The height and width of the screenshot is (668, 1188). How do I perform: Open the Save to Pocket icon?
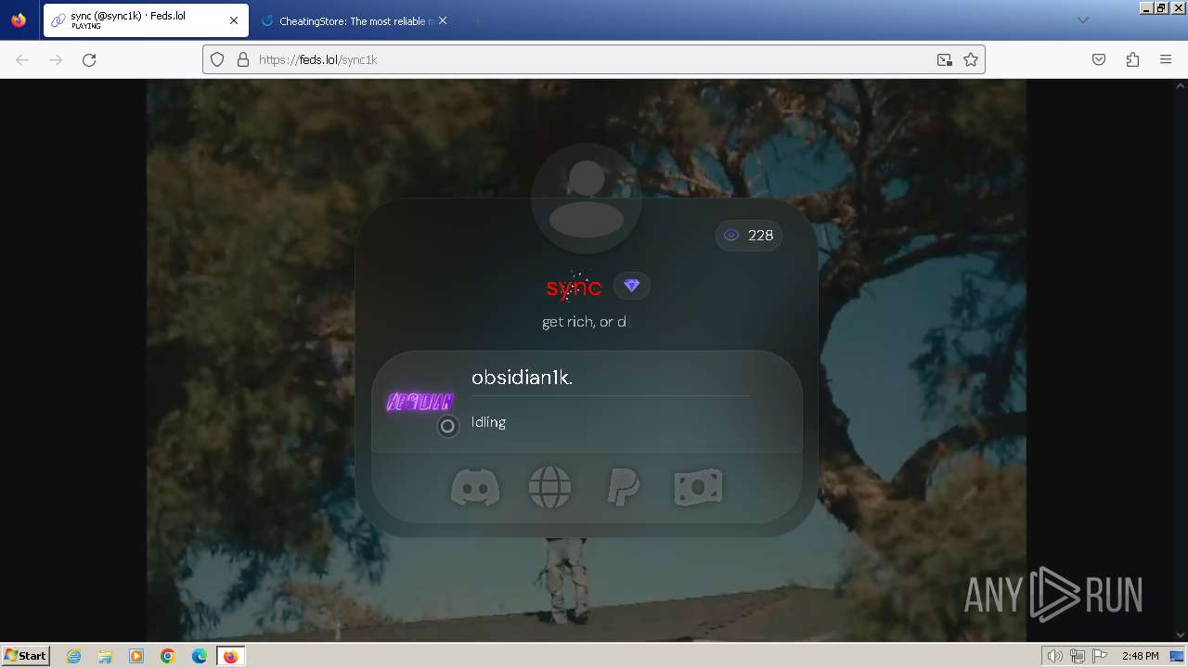[1099, 59]
